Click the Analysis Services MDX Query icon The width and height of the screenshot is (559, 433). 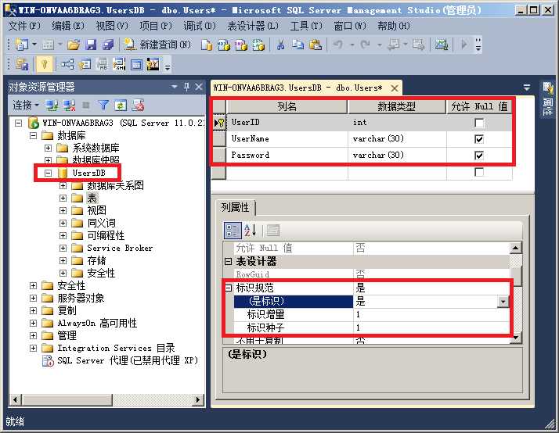(224, 45)
